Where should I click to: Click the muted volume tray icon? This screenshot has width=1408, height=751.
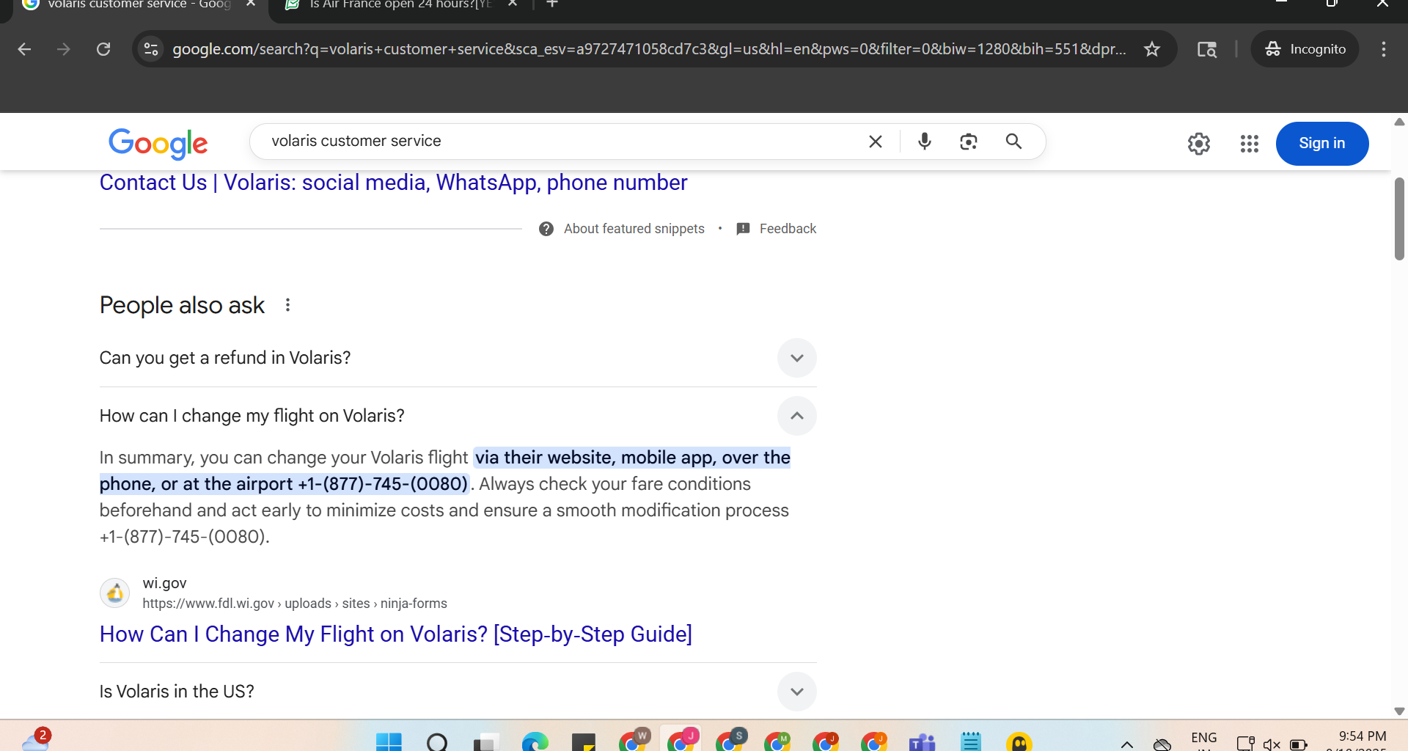point(1272,744)
